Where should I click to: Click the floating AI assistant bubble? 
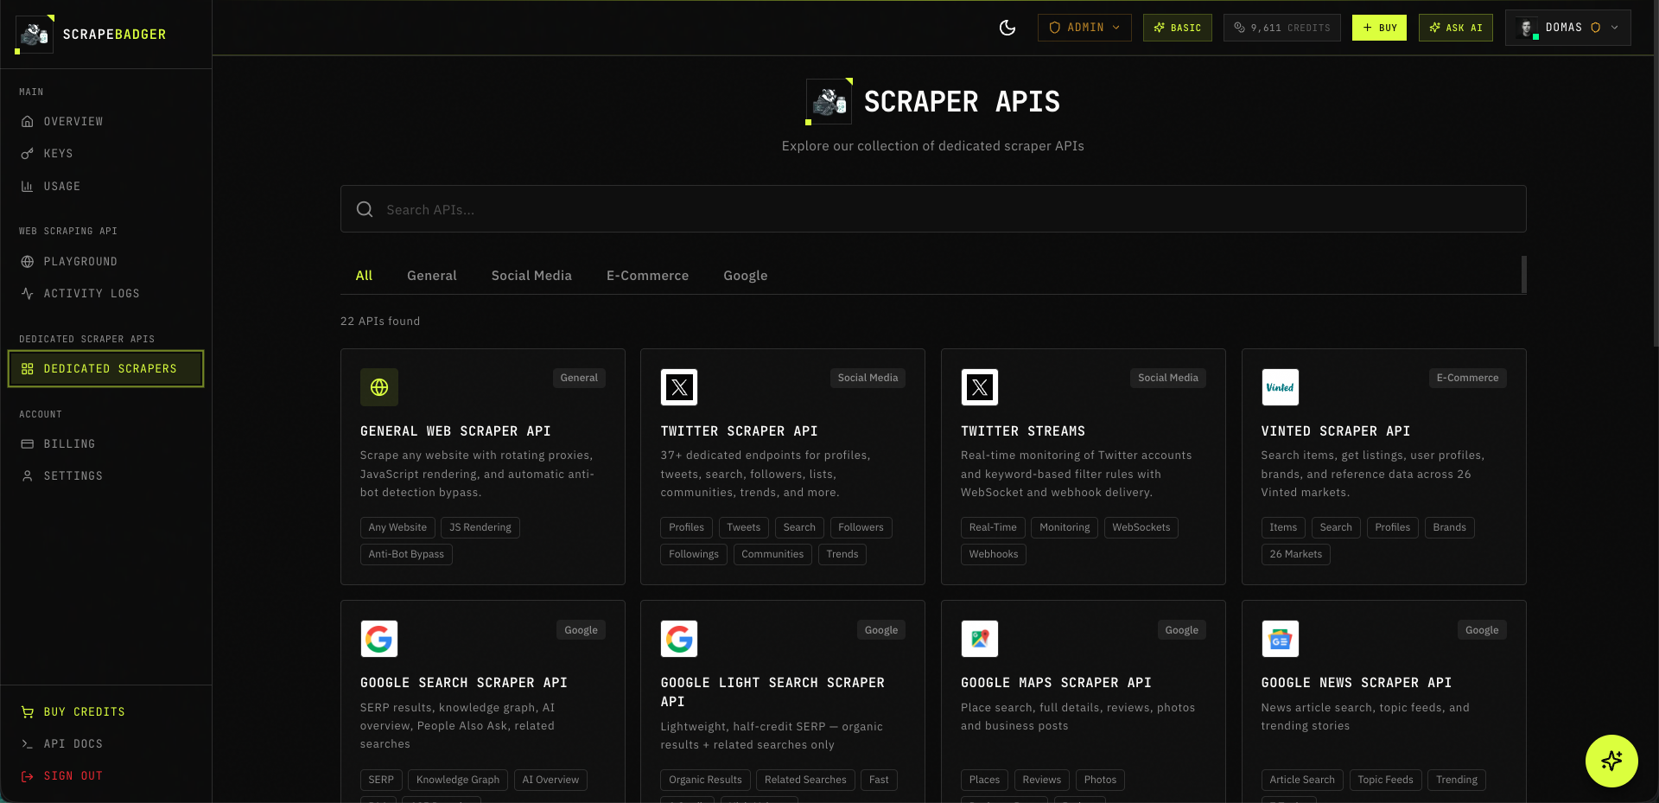pos(1611,761)
